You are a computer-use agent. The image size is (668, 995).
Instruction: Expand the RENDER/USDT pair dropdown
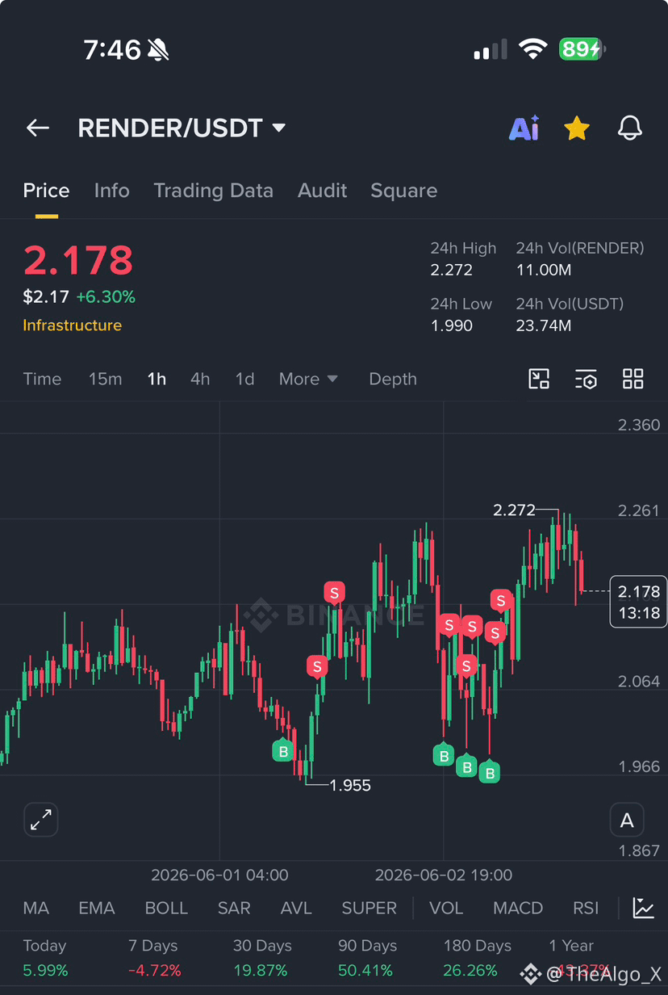(x=279, y=128)
